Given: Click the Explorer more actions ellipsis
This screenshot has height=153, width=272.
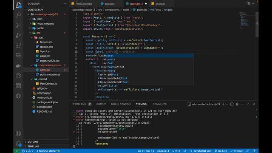Looking at the screenshot, I should click(64, 4).
